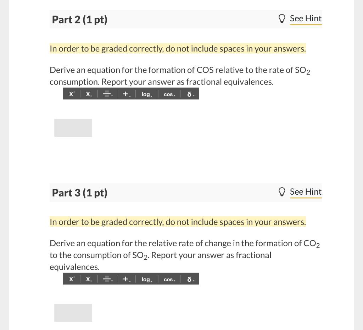The height and width of the screenshot is (330, 363).
Task: Select the superscript tool in Part 3 toolbar
Action: [71, 279]
